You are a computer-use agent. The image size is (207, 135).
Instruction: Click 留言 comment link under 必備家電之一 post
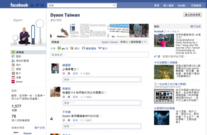tap(75, 73)
